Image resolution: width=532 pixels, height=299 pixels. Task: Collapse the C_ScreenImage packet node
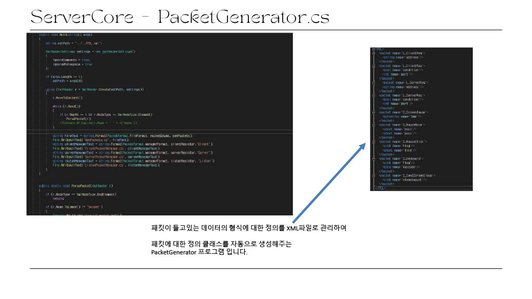point(373,113)
